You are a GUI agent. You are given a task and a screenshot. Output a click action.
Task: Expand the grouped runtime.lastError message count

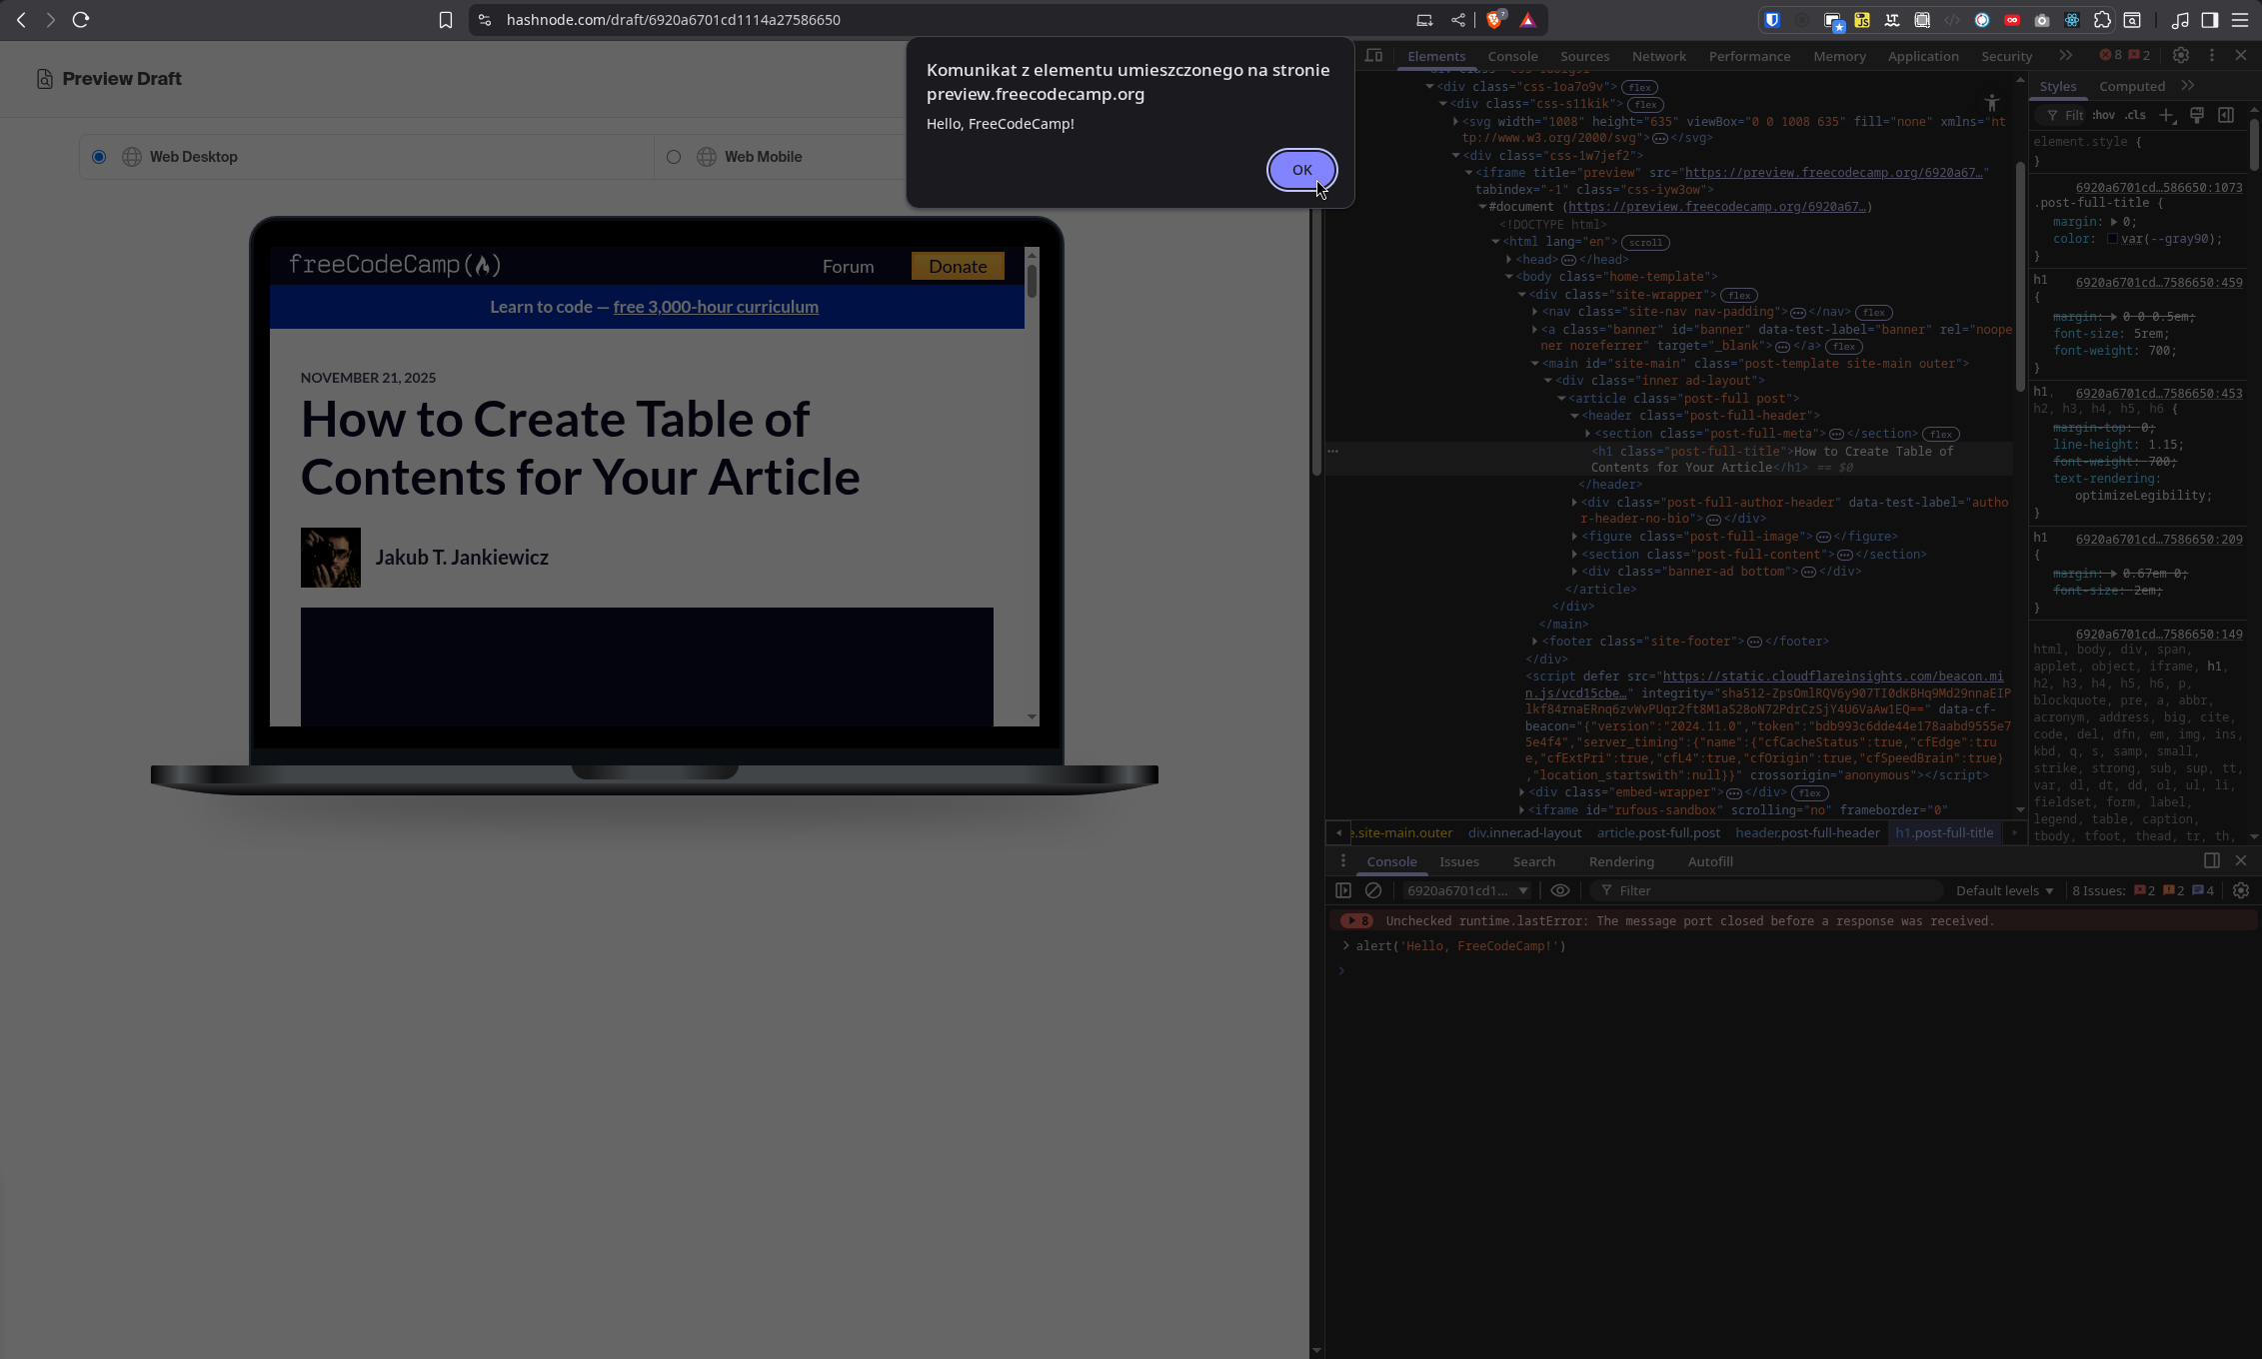point(1356,920)
